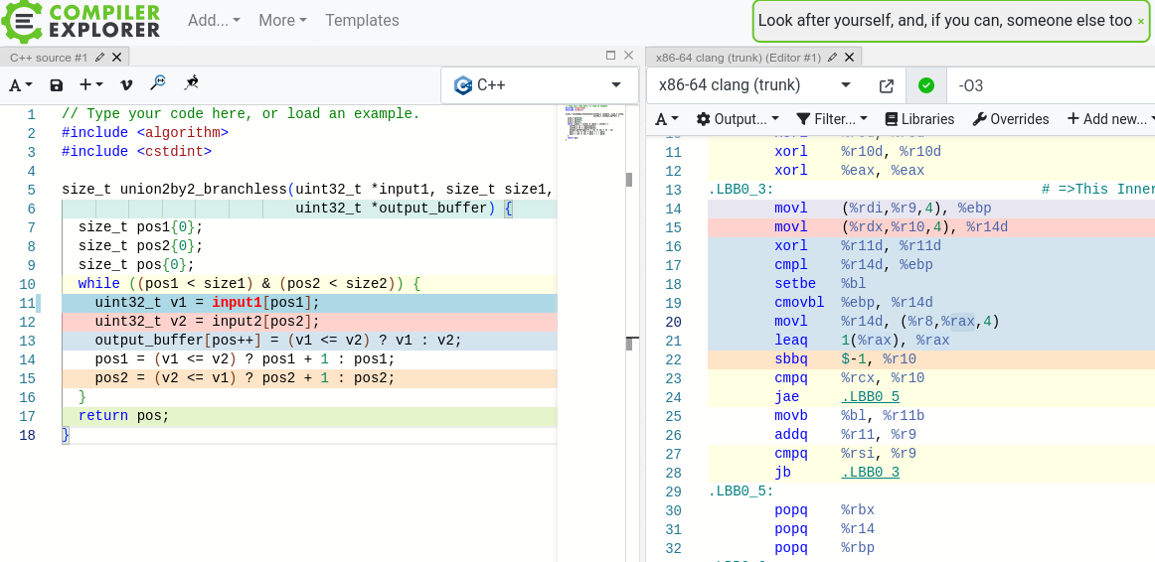Open the C++ language dropdown

click(539, 85)
